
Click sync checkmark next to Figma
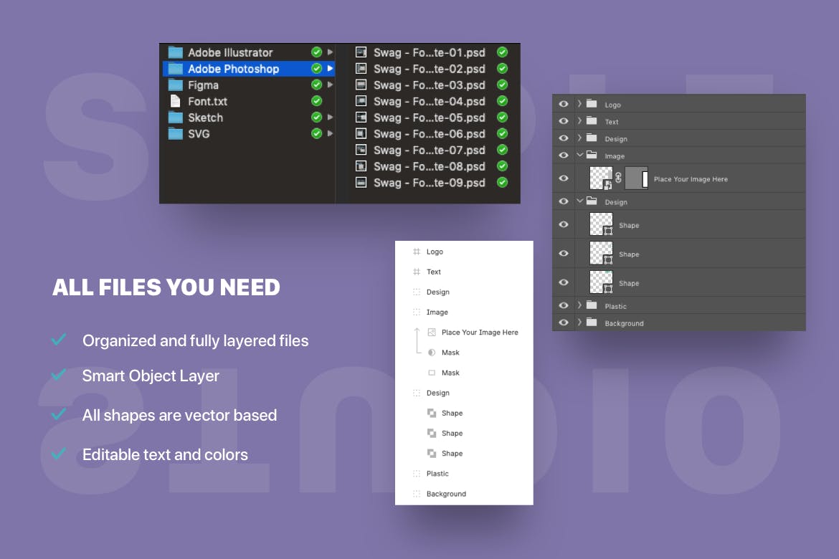pos(317,85)
